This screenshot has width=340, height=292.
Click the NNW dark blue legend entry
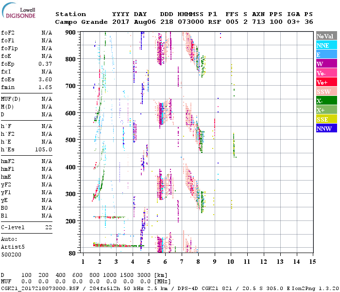coord(326,128)
